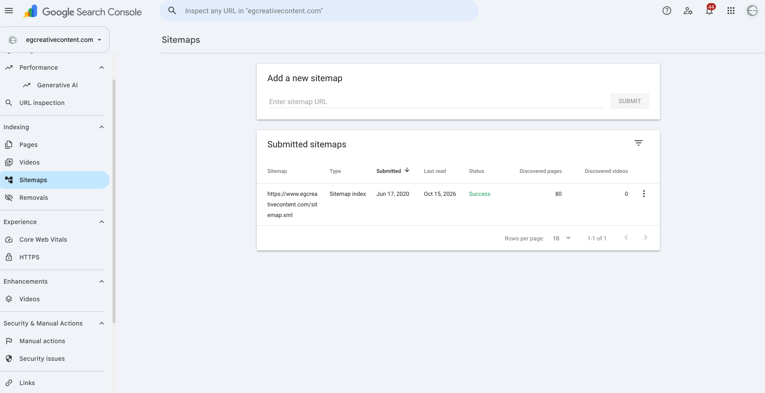This screenshot has width=765, height=393.
Task: Click the HTTPS padlock icon
Action: point(9,257)
